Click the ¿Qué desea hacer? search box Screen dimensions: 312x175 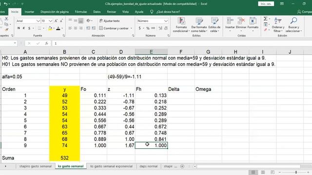(168, 12)
